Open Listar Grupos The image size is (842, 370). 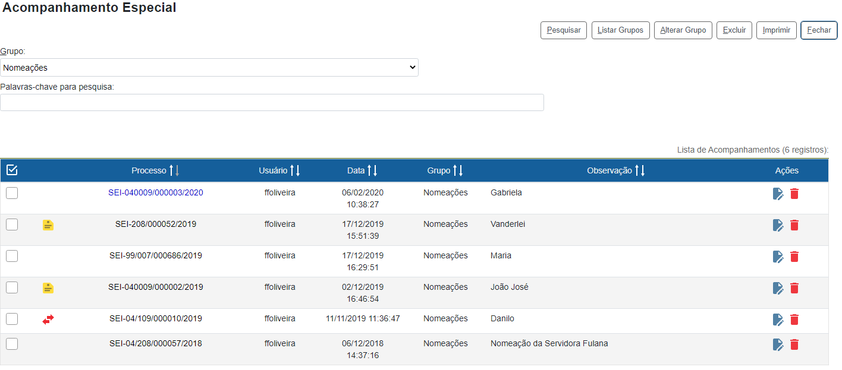coord(620,30)
